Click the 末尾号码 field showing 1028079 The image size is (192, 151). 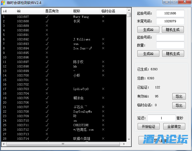pyautogui.click(x=170, y=21)
